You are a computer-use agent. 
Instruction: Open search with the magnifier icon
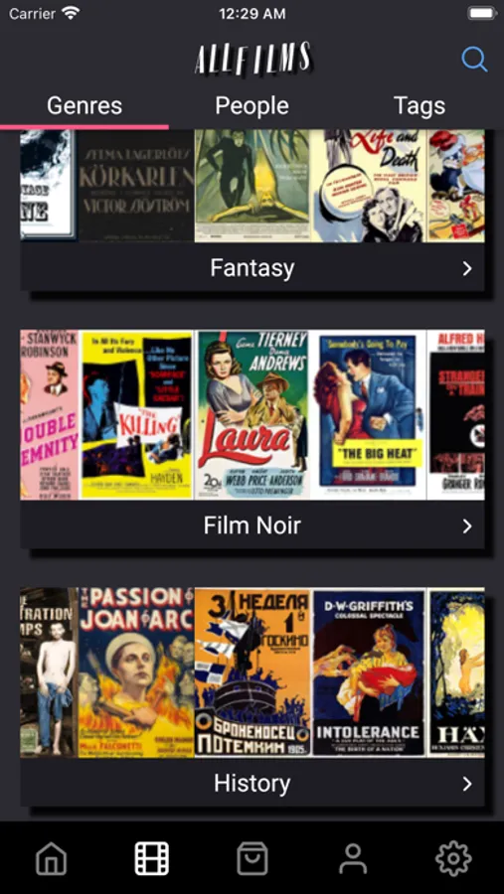474,59
